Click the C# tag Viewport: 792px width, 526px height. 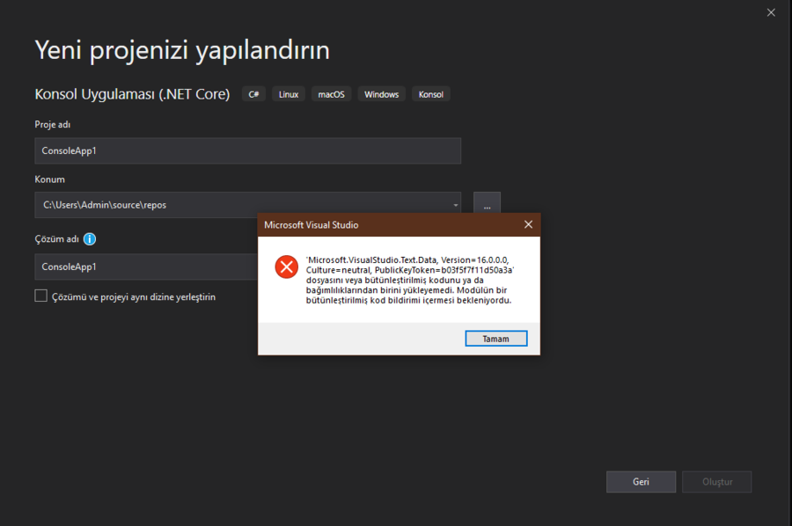point(253,94)
